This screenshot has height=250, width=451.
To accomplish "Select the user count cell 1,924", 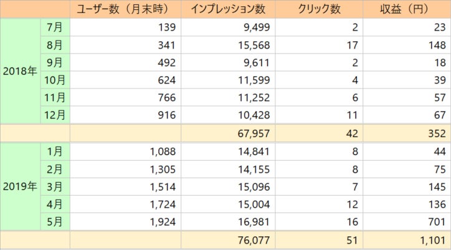I will click(x=164, y=221).
